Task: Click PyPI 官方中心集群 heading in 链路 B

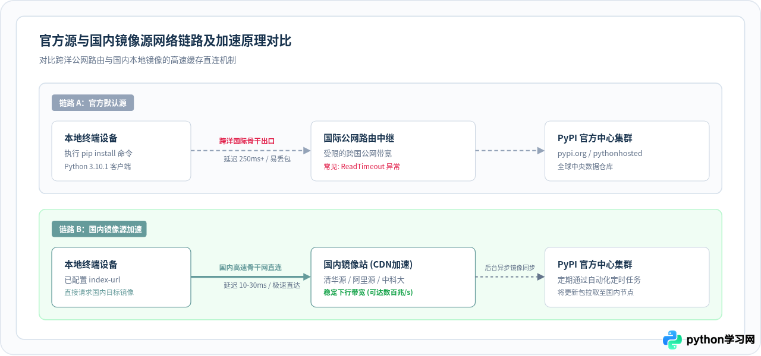Action: point(595,265)
